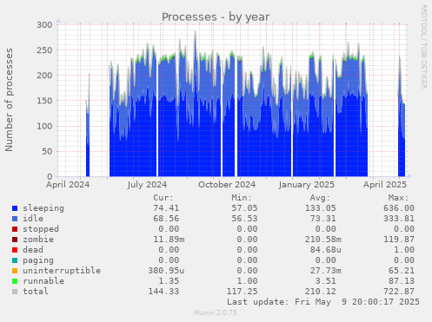Click the 50 y-axis tick label
Image resolution: width=432 pixels, height=322 pixels.
[47, 151]
